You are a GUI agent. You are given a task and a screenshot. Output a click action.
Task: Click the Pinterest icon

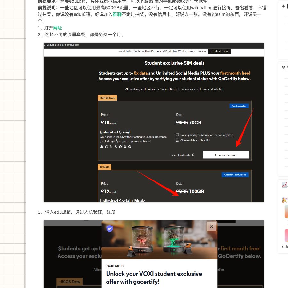(x=130, y=147)
